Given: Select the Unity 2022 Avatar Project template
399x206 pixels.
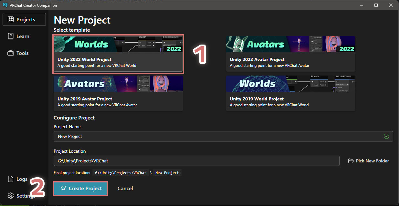Looking at the screenshot, I should (x=291, y=54).
